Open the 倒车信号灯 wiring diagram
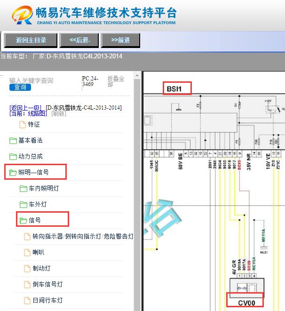 tap(48, 284)
